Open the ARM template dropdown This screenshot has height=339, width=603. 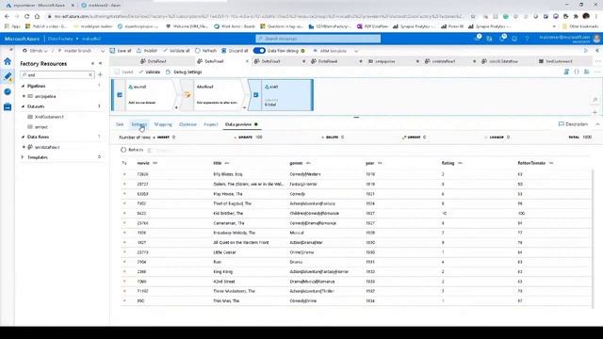coord(335,51)
